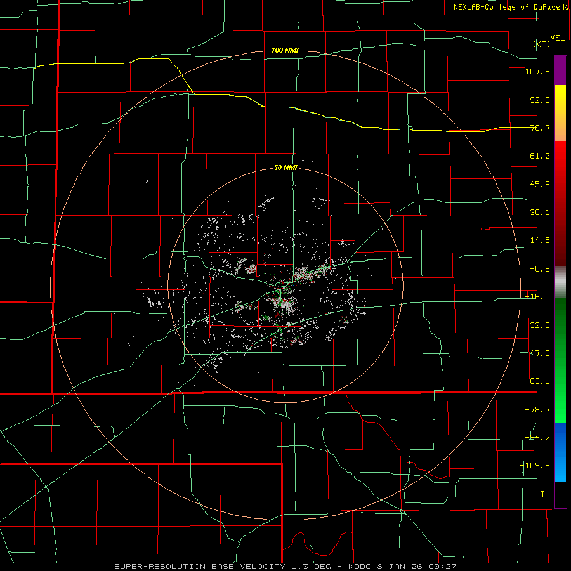Click the [KT] units label
571x571 pixels.
pyautogui.click(x=541, y=44)
